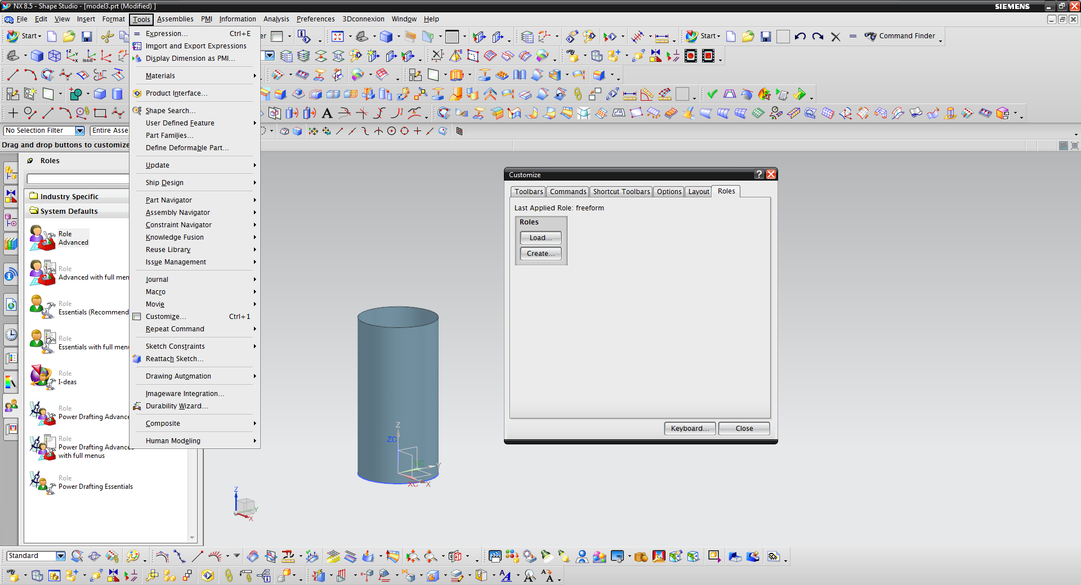The height and width of the screenshot is (585, 1081).
Task: Toggle the Existing Point snap option
Action: coord(417,131)
